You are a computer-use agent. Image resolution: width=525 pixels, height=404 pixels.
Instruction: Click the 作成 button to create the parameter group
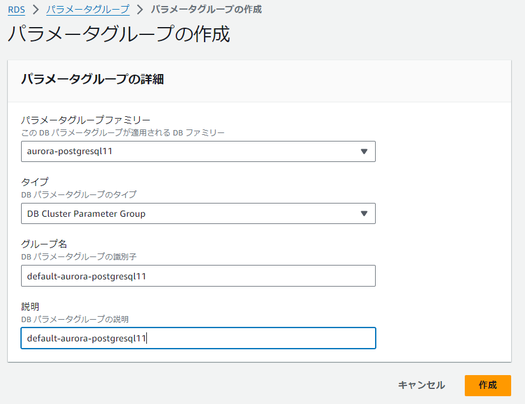click(488, 385)
